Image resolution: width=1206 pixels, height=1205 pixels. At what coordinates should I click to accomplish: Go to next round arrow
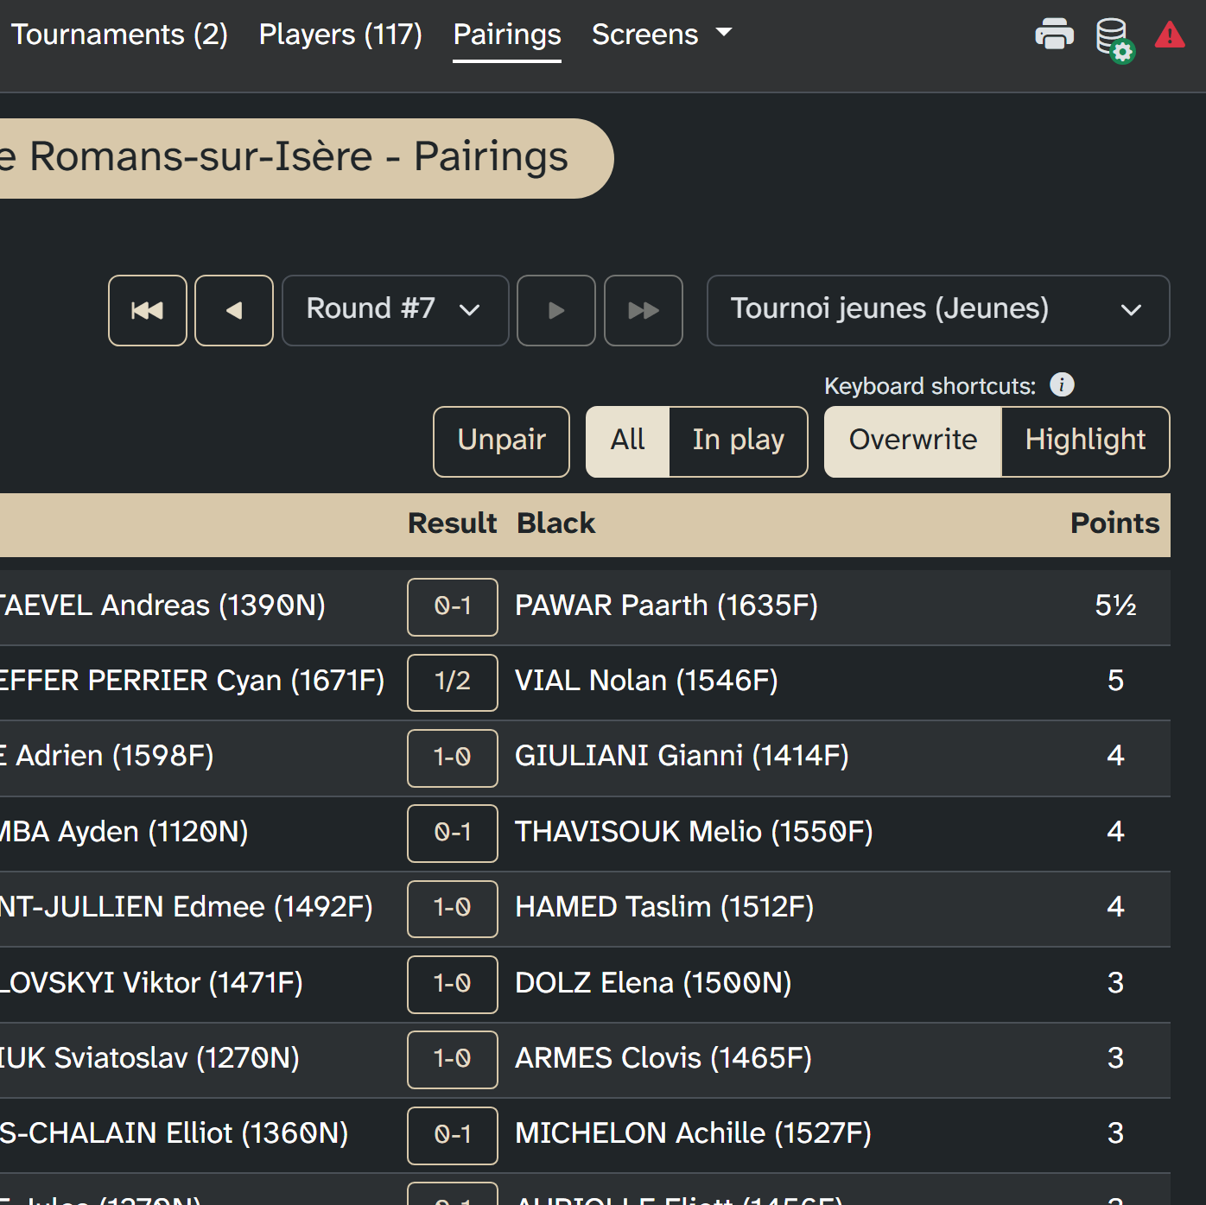556,310
